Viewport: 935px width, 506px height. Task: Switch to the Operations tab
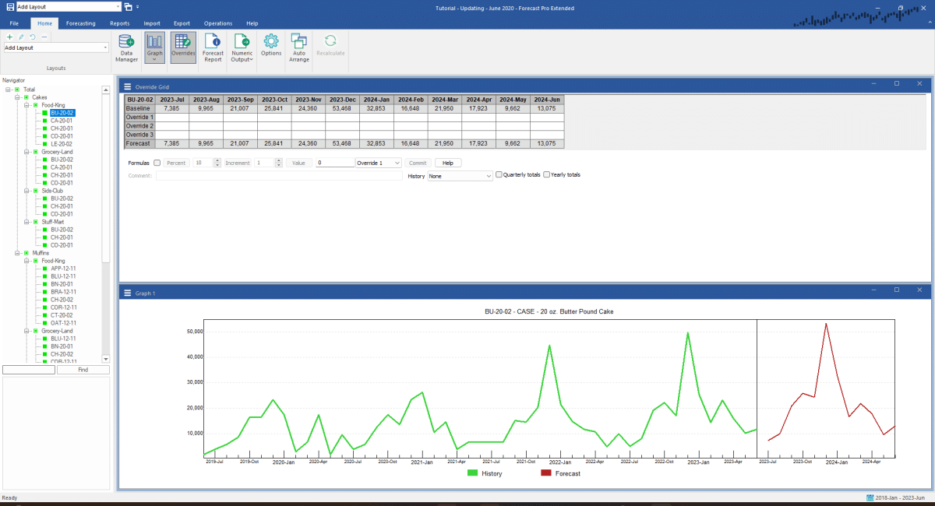pos(218,23)
